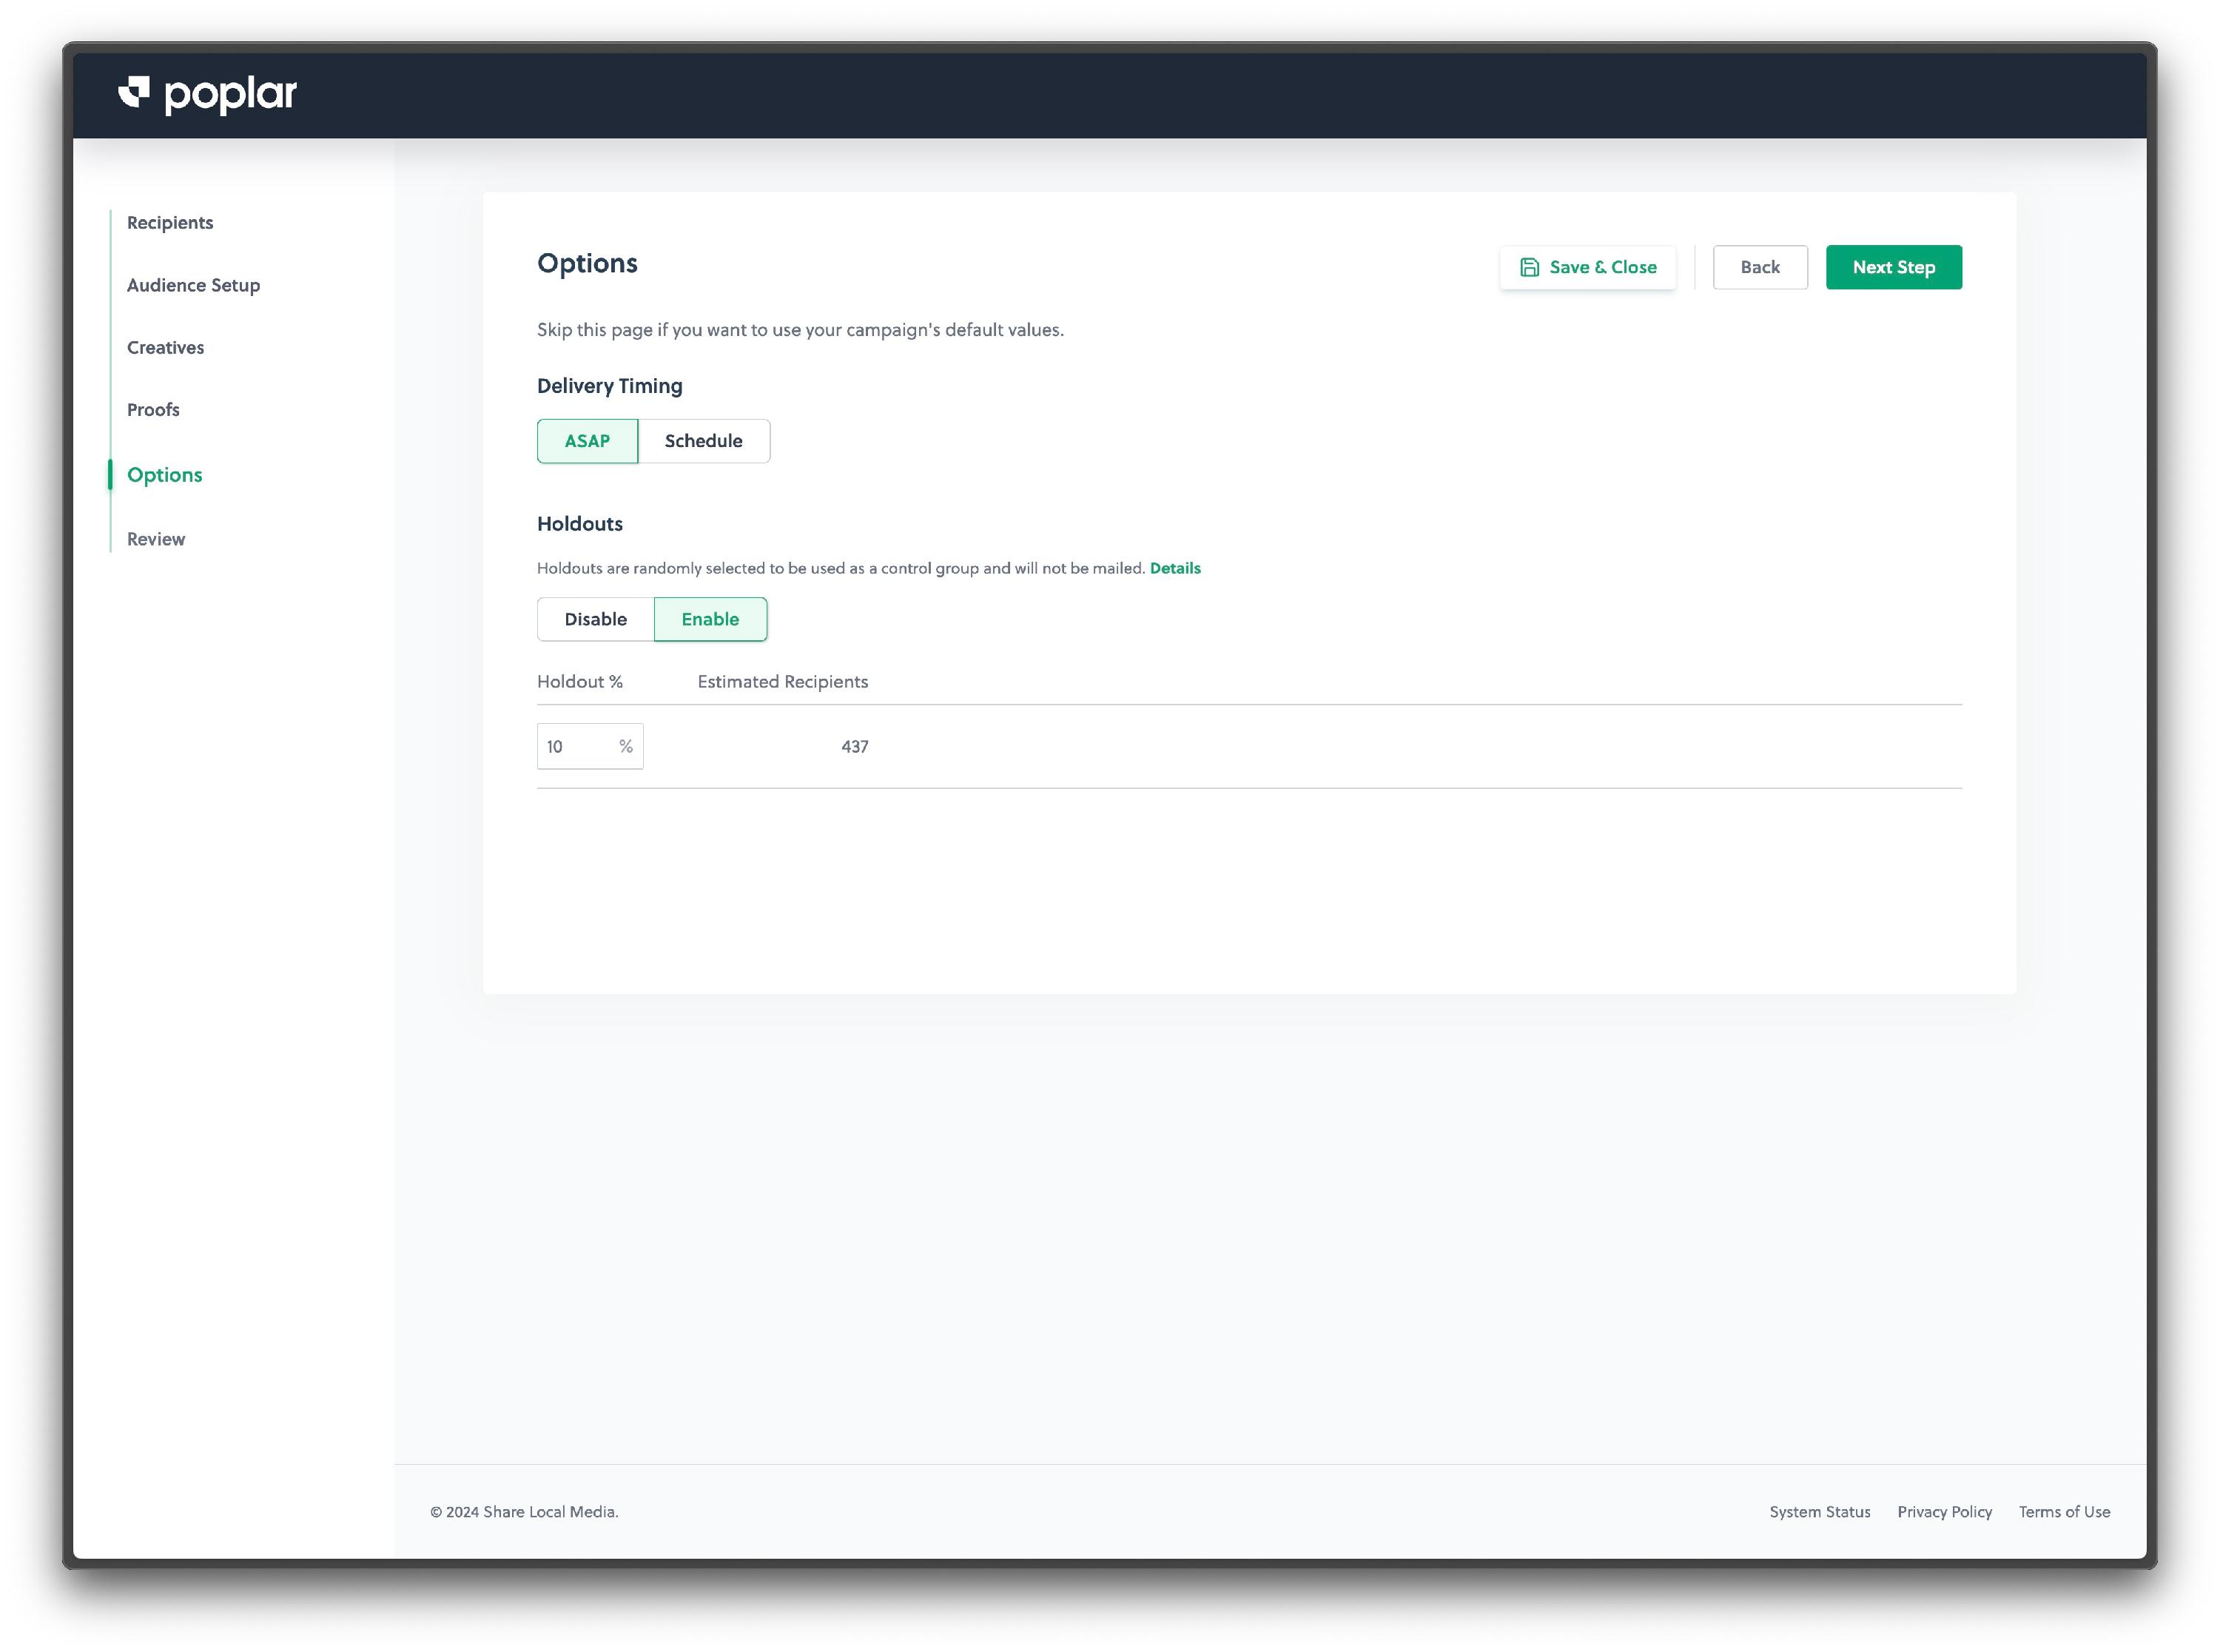This screenshot has height=1652, width=2220.
Task: Enable holdouts
Action: (710, 619)
